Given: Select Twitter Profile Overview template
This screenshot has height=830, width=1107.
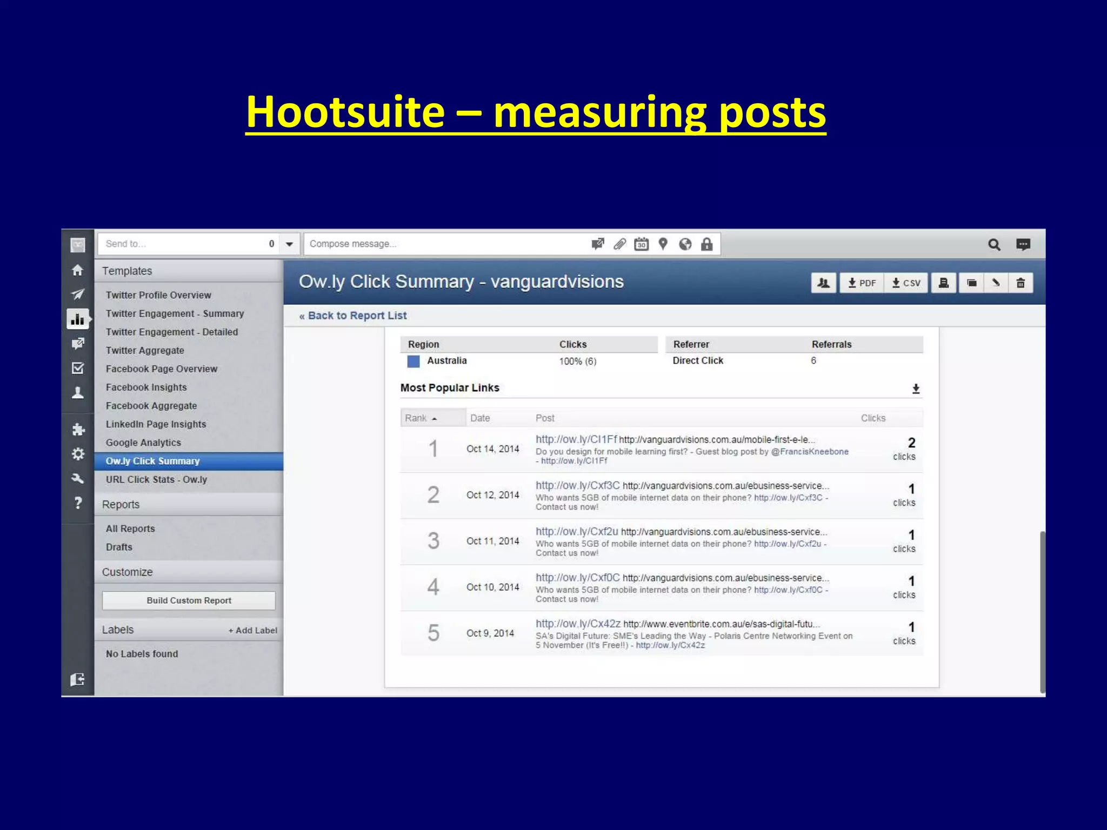Looking at the screenshot, I should tap(158, 295).
